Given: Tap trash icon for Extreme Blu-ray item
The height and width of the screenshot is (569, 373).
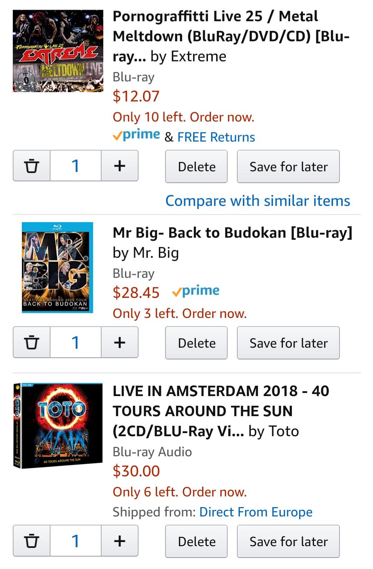Looking at the screenshot, I should click(x=31, y=166).
